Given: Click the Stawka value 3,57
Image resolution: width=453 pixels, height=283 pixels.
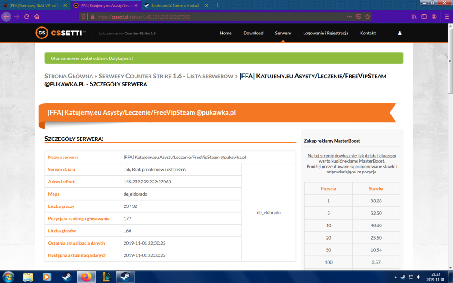Looking at the screenshot, I should (x=376, y=262).
